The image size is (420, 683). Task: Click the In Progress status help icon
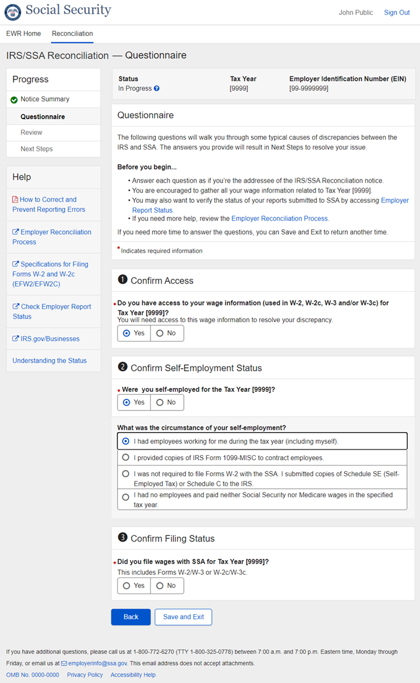[x=157, y=89]
